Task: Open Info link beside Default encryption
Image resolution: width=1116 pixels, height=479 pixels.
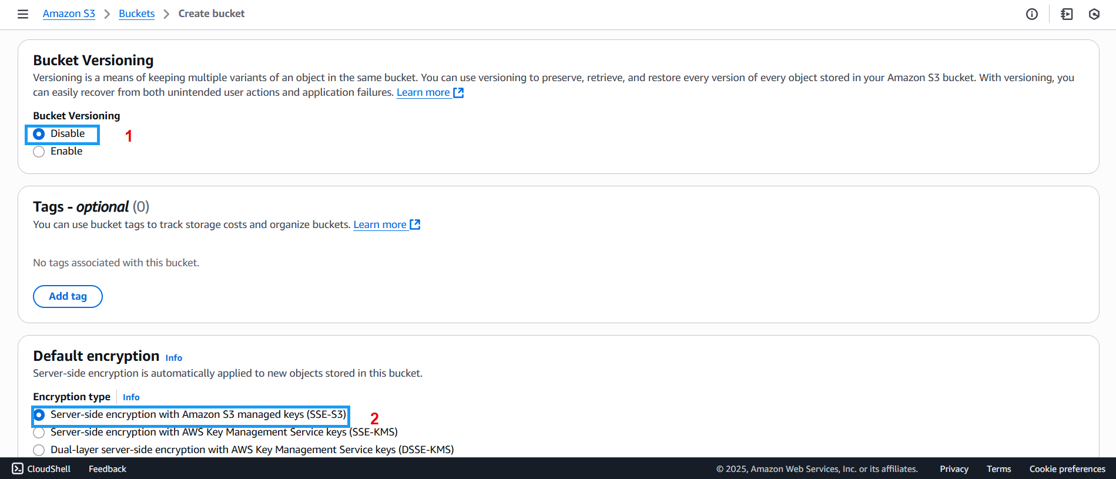Action: [174, 357]
